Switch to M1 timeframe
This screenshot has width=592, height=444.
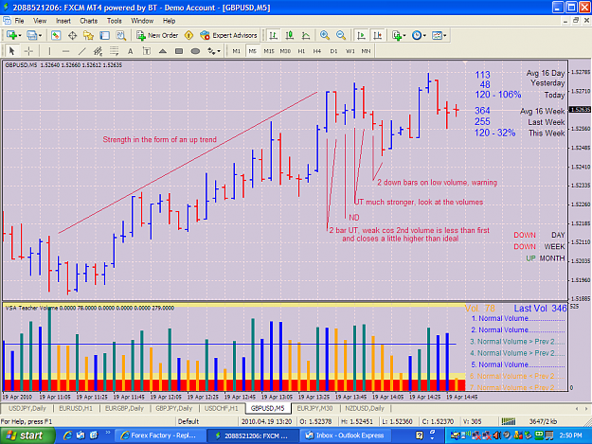pyautogui.click(x=237, y=51)
